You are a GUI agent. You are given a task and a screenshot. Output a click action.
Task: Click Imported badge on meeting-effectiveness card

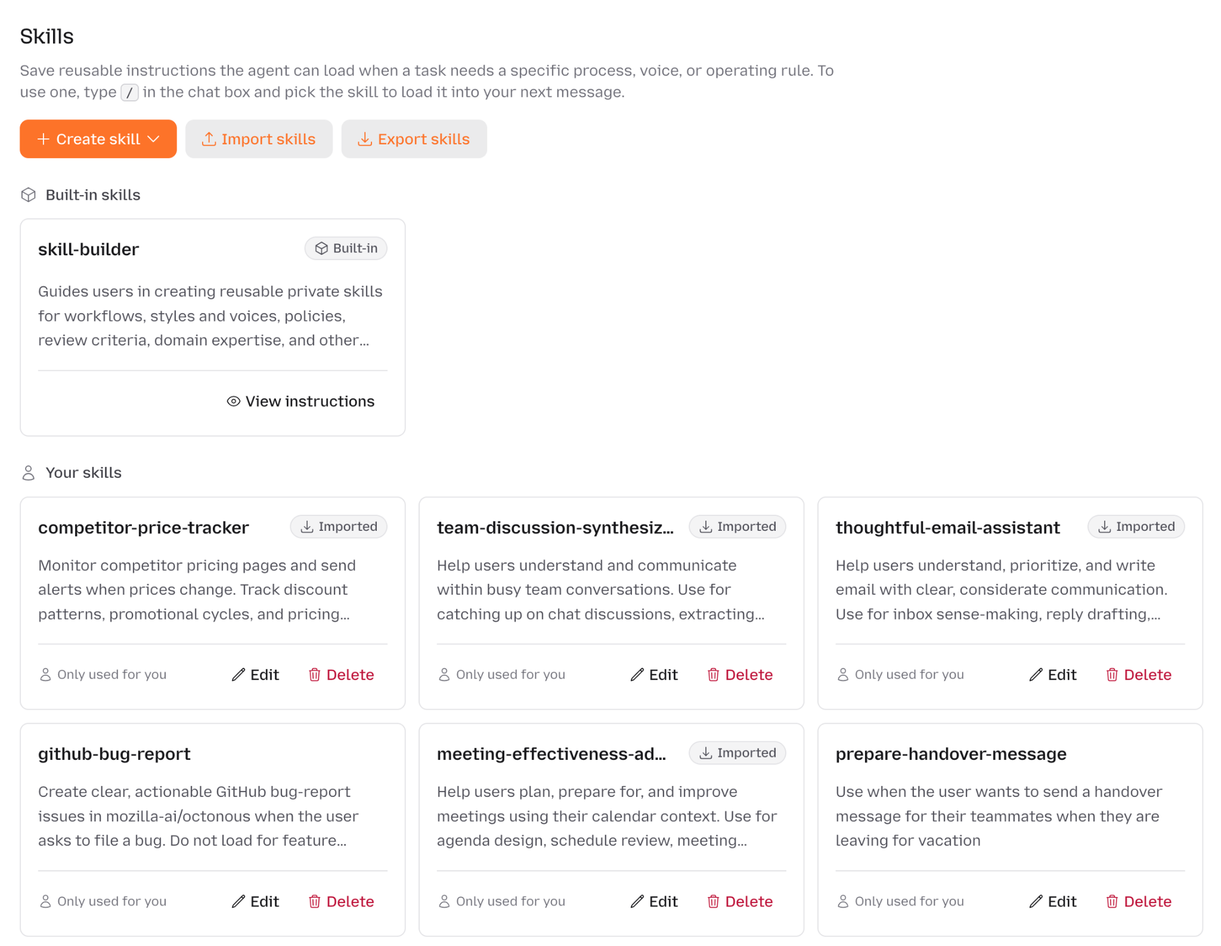pos(737,753)
